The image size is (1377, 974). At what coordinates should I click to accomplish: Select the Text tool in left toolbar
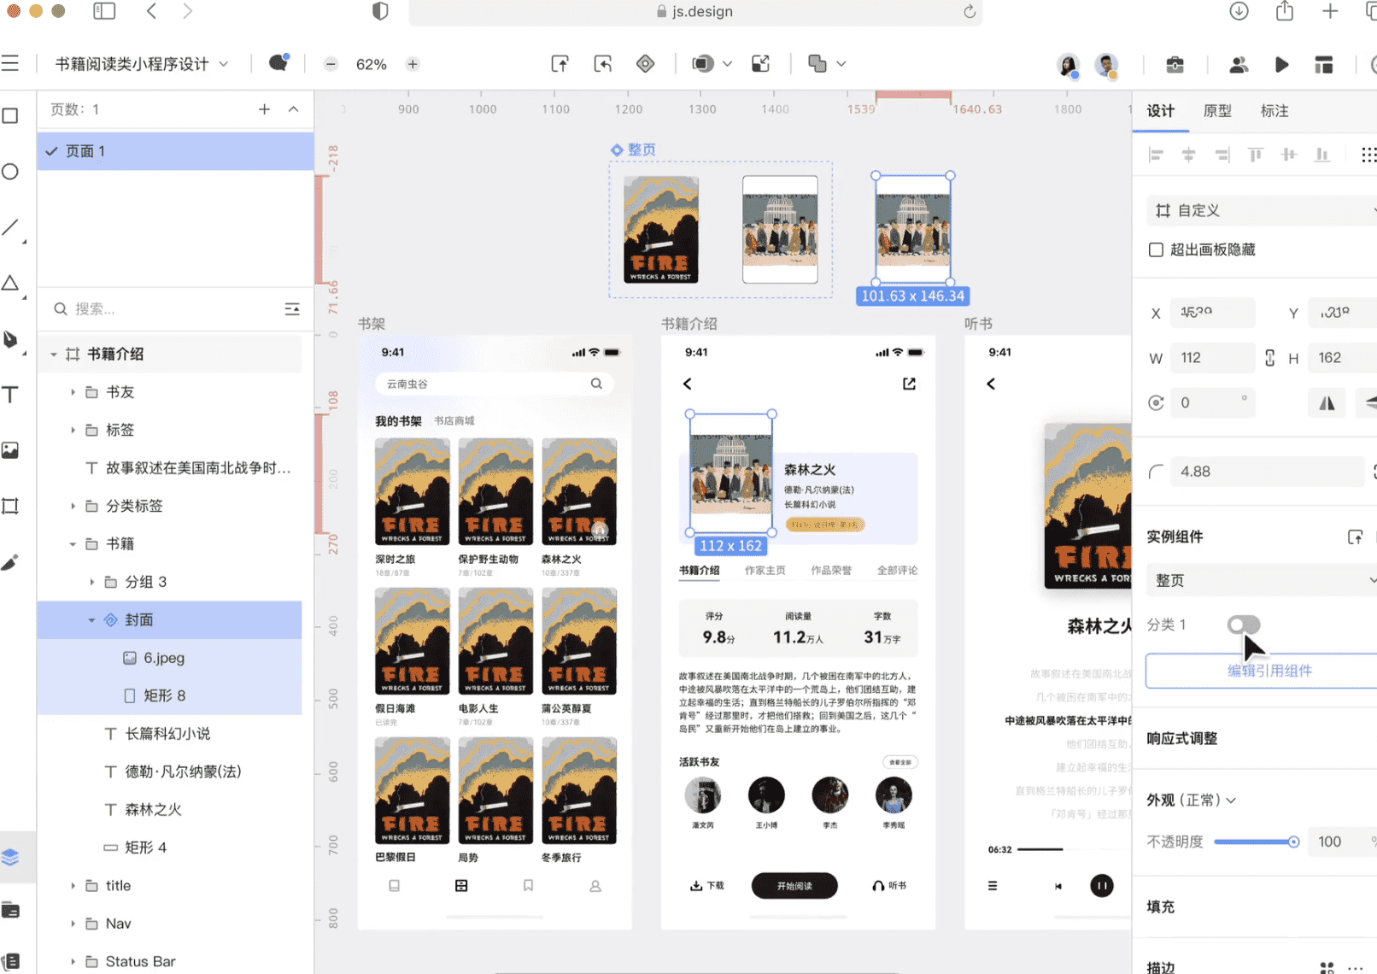tap(10, 395)
